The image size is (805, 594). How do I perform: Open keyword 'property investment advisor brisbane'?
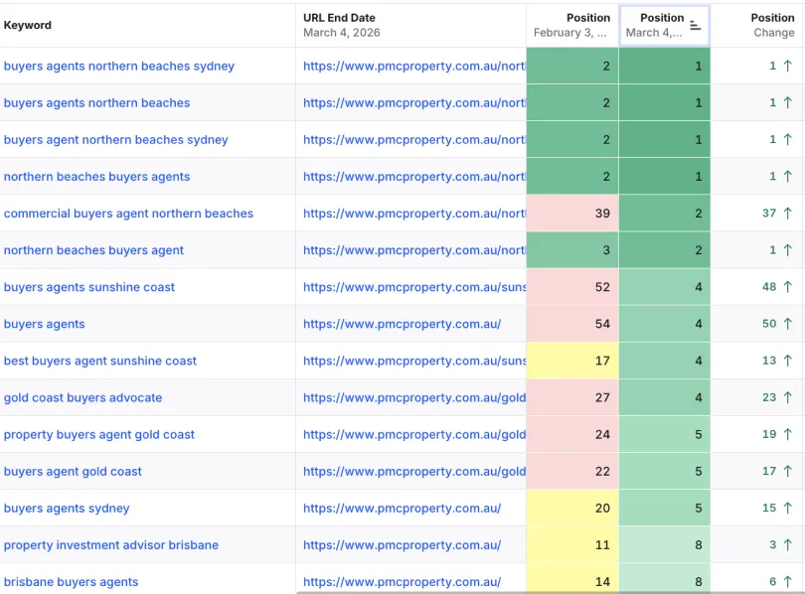tap(111, 545)
